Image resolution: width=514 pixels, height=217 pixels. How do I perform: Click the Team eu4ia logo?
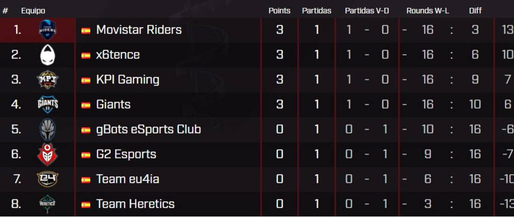point(47,179)
